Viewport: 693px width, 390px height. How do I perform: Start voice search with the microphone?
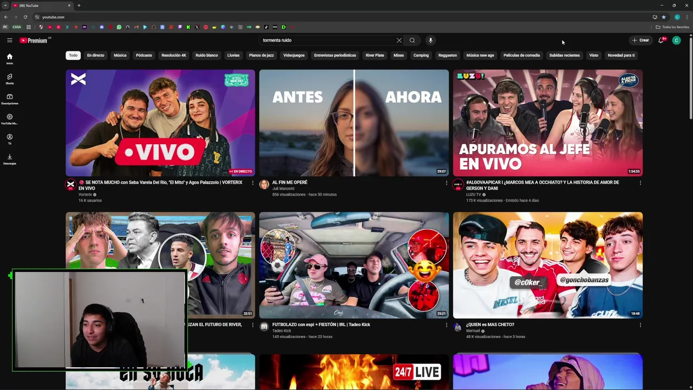point(430,40)
